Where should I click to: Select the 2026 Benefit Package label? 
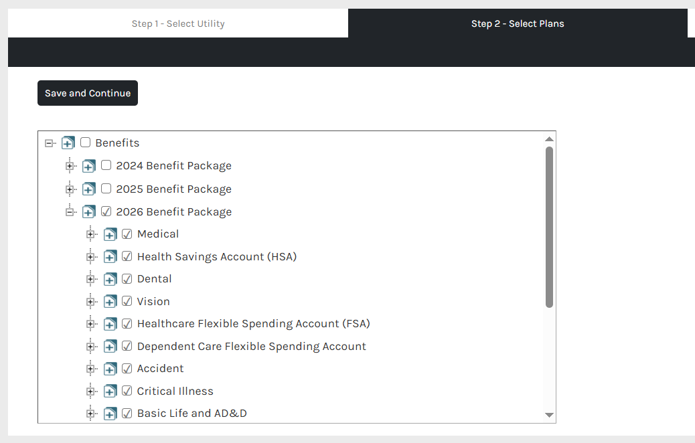(x=174, y=211)
